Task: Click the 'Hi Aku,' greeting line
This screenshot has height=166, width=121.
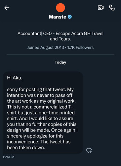Action: pyautogui.click(x=15, y=78)
